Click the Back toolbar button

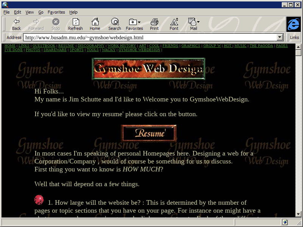[x=16, y=24]
